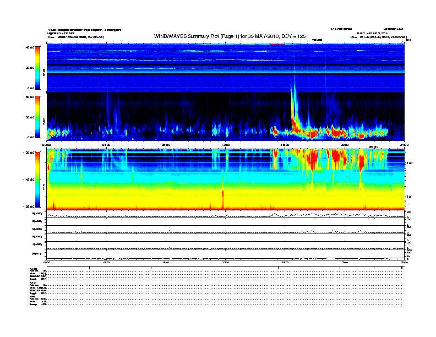Screen dimensions: 436x337
Task: Click the TNR color scale bar
Action: (38, 180)
